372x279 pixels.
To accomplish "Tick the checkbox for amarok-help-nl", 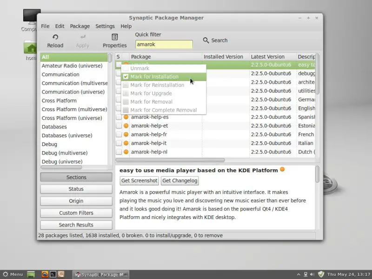I will pyautogui.click(x=119, y=152).
